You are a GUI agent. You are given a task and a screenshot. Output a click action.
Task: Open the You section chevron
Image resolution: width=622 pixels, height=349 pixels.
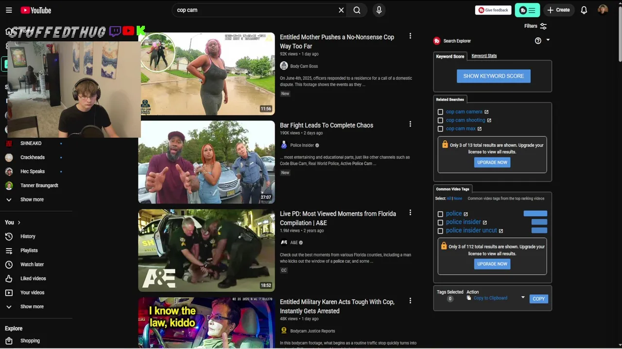tap(19, 222)
